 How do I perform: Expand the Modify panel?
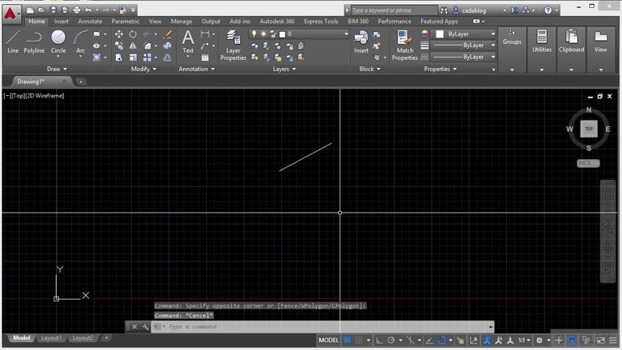[x=144, y=69]
